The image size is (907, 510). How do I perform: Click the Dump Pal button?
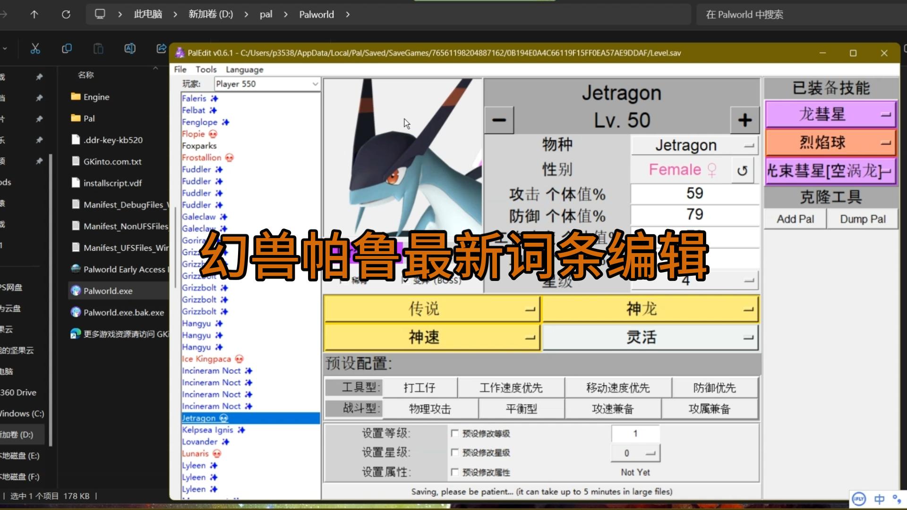click(x=863, y=219)
